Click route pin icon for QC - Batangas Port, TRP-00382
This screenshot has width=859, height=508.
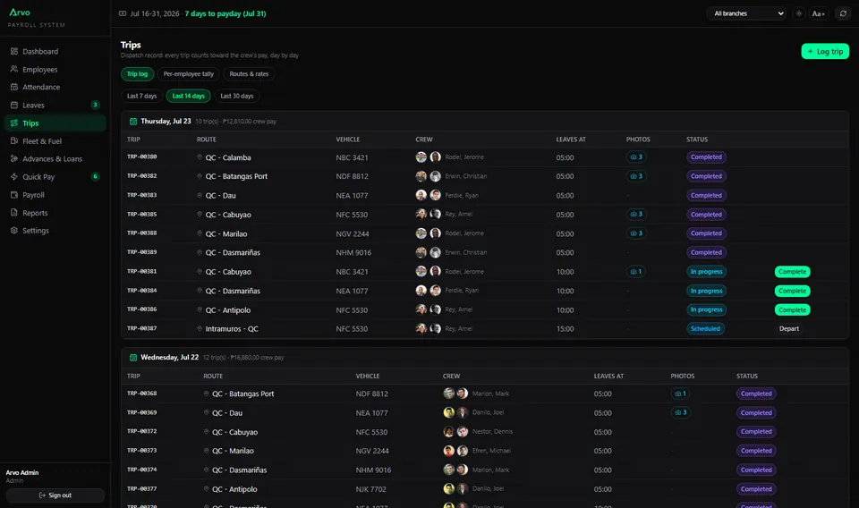coord(200,175)
